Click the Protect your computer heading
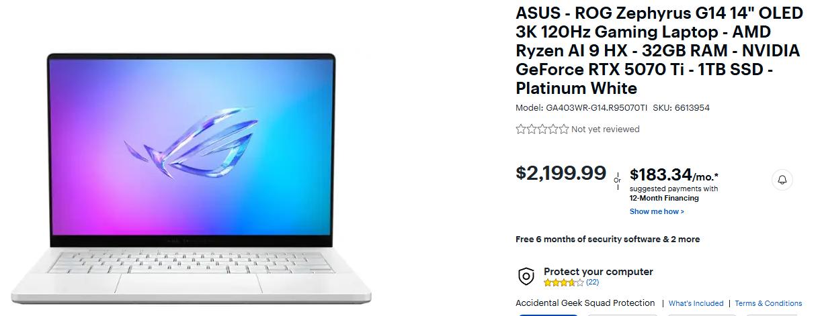The height and width of the screenshot is (316, 822). pyautogui.click(x=598, y=272)
